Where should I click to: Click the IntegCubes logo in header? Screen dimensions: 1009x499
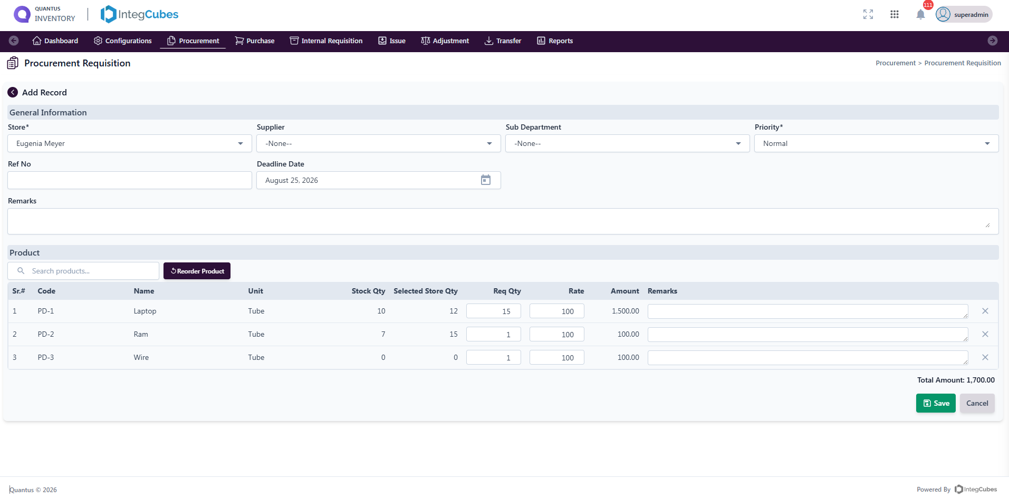click(x=139, y=14)
